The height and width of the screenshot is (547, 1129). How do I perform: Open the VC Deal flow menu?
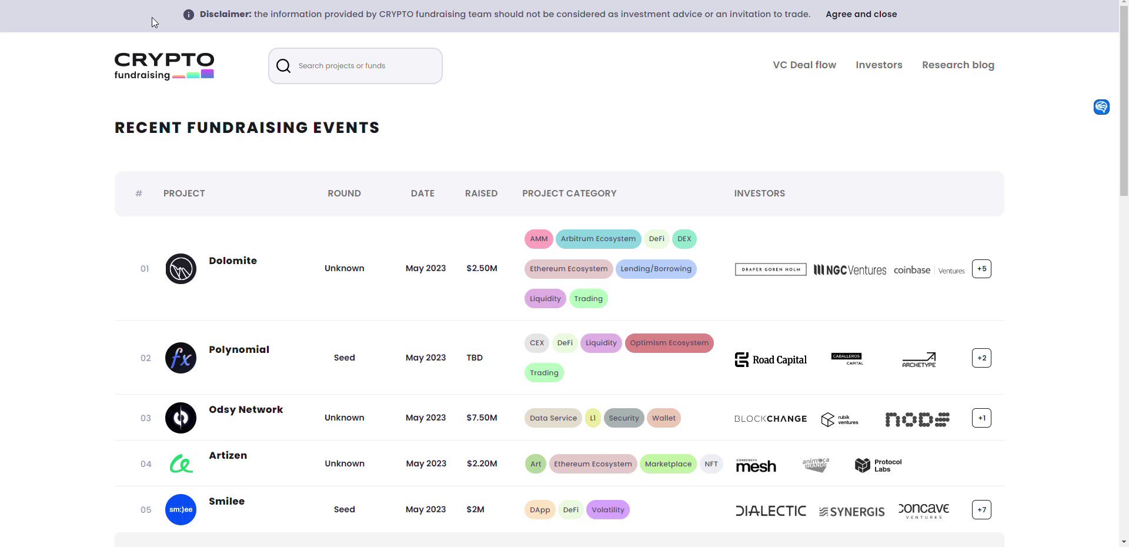[804, 65]
